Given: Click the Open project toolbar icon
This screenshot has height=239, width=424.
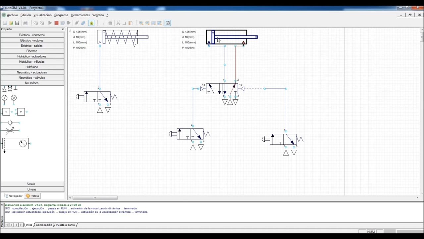Looking at the screenshot, I should coord(11,23).
